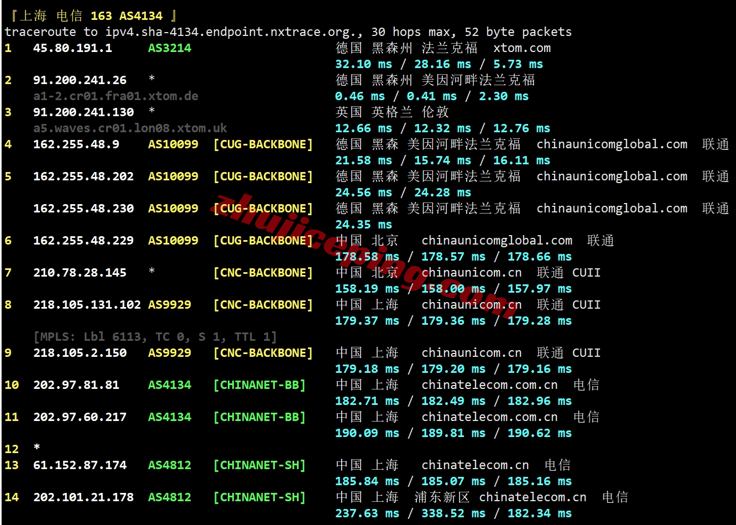Image resolution: width=736 pixels, height=525 pixels.
Task: Select IP 162.255.48.9 at hop 4
Action: pyautogui.click(x=76, y=144)
